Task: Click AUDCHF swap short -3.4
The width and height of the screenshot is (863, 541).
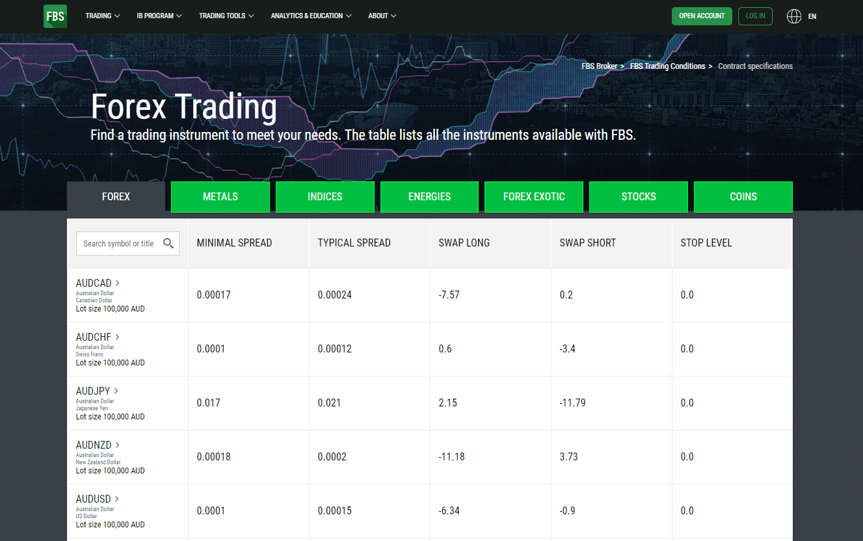Action: [568, 349]
